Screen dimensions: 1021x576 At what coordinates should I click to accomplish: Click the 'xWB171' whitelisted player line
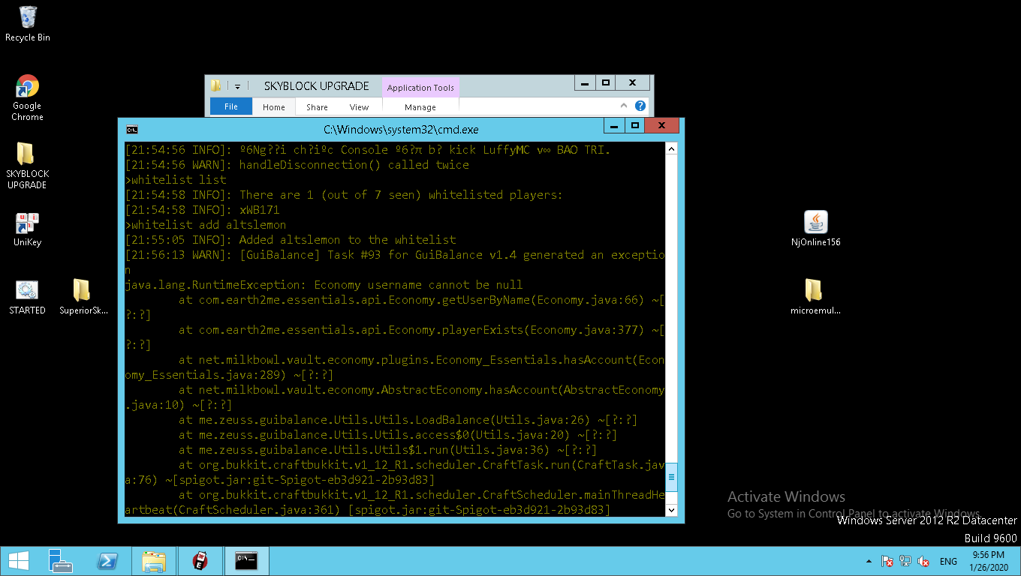(x=202, y=210)
